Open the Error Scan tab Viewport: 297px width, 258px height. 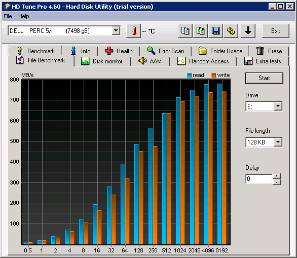pos(166,51)
